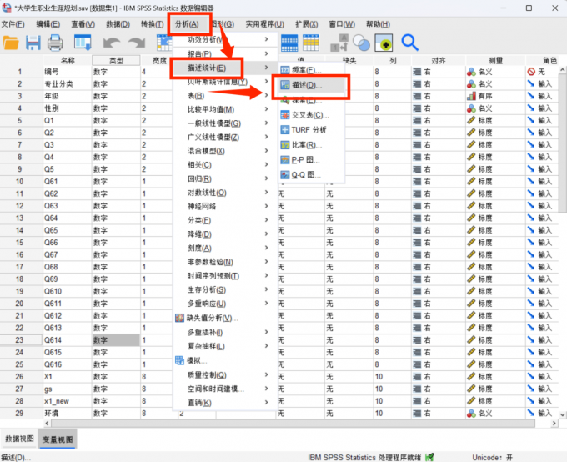567x462 pixels.
Task: Choose 交叉表(C) crosstabs option
Action: tap(310, 114)
